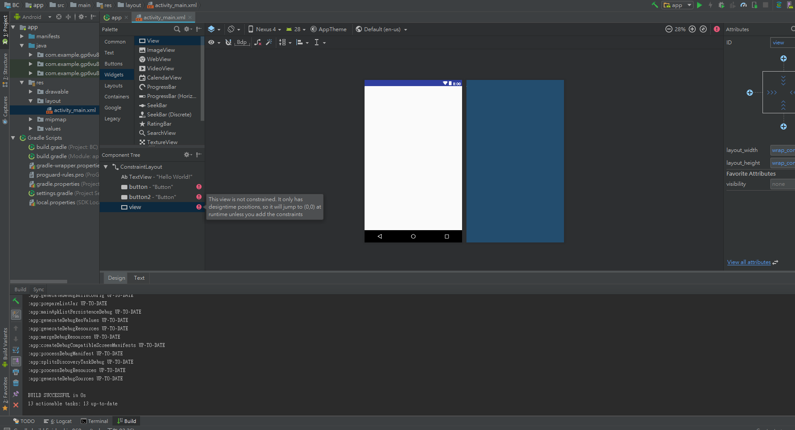Click the Build hammer icon

tap(654, 5)
